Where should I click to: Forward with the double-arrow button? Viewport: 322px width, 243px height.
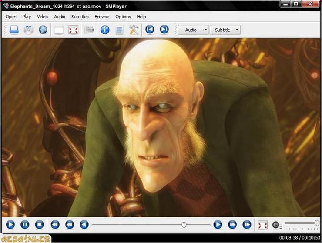click(232, 225)
